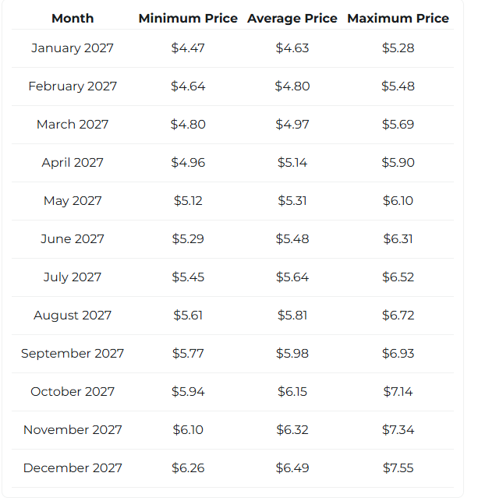
Task: Click October 2027 maximum price $7.14
Action: pyautogui.click(x=398, y=392)
